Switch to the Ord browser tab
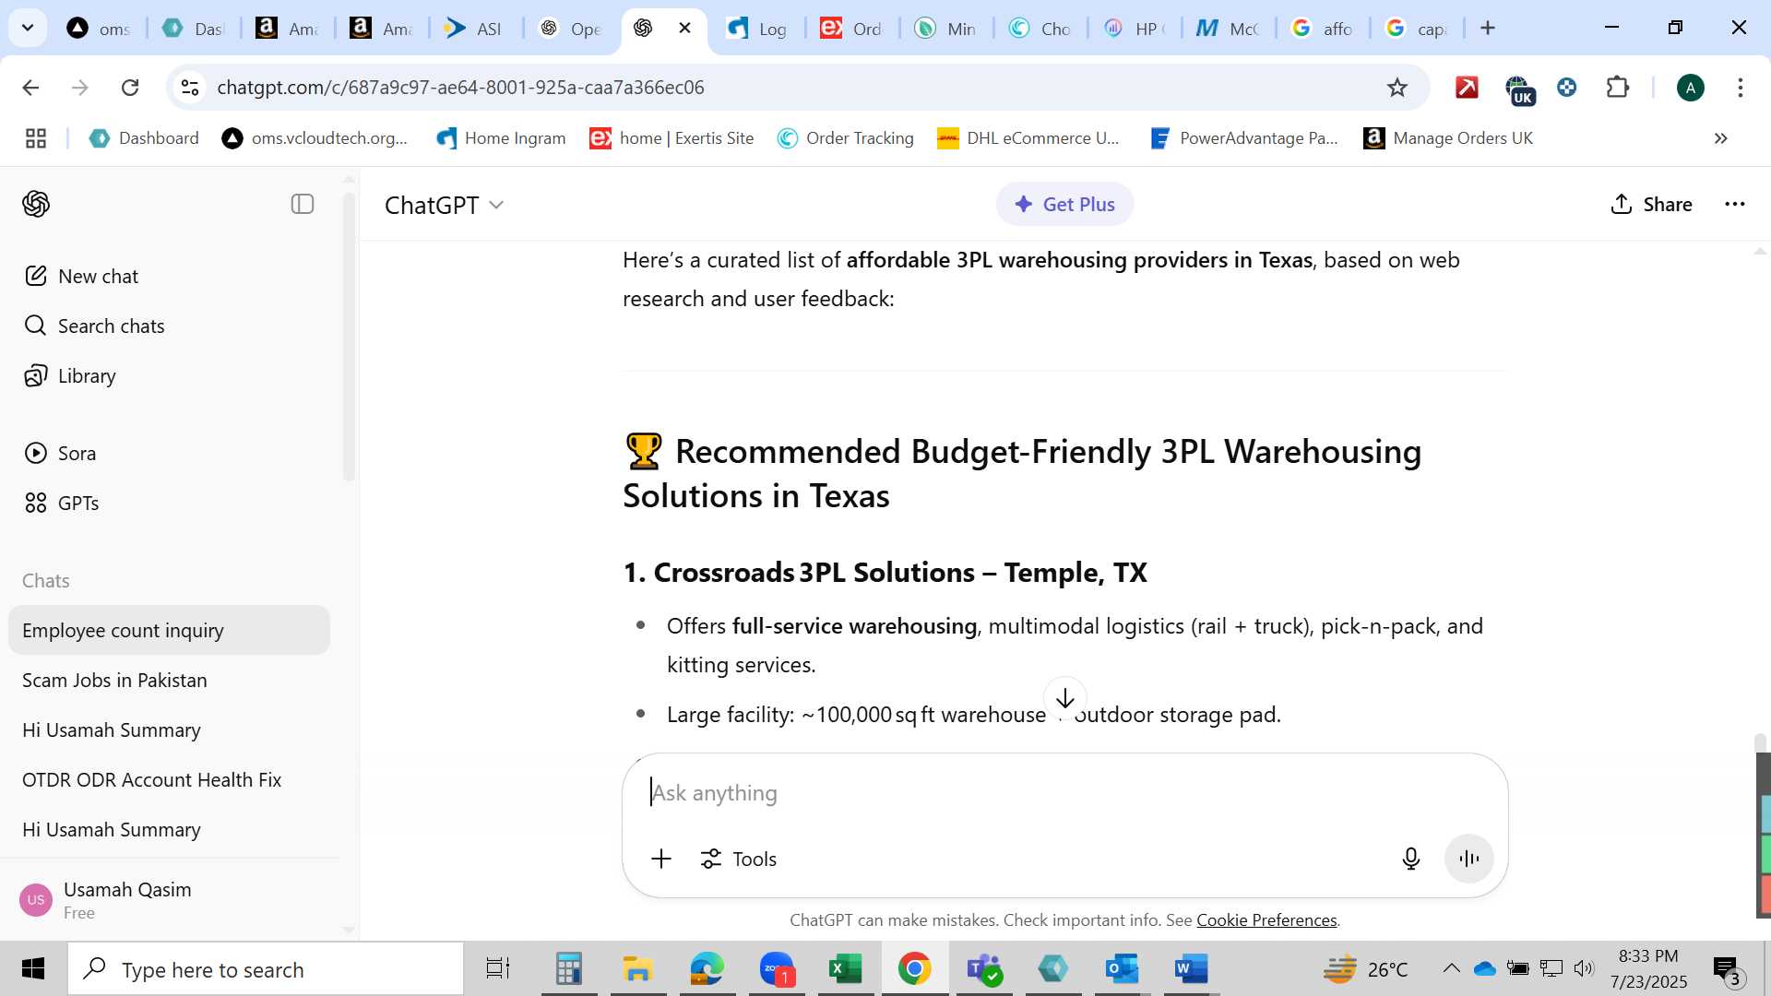Screen dimensions: 1771x996 tap(852, 29)
